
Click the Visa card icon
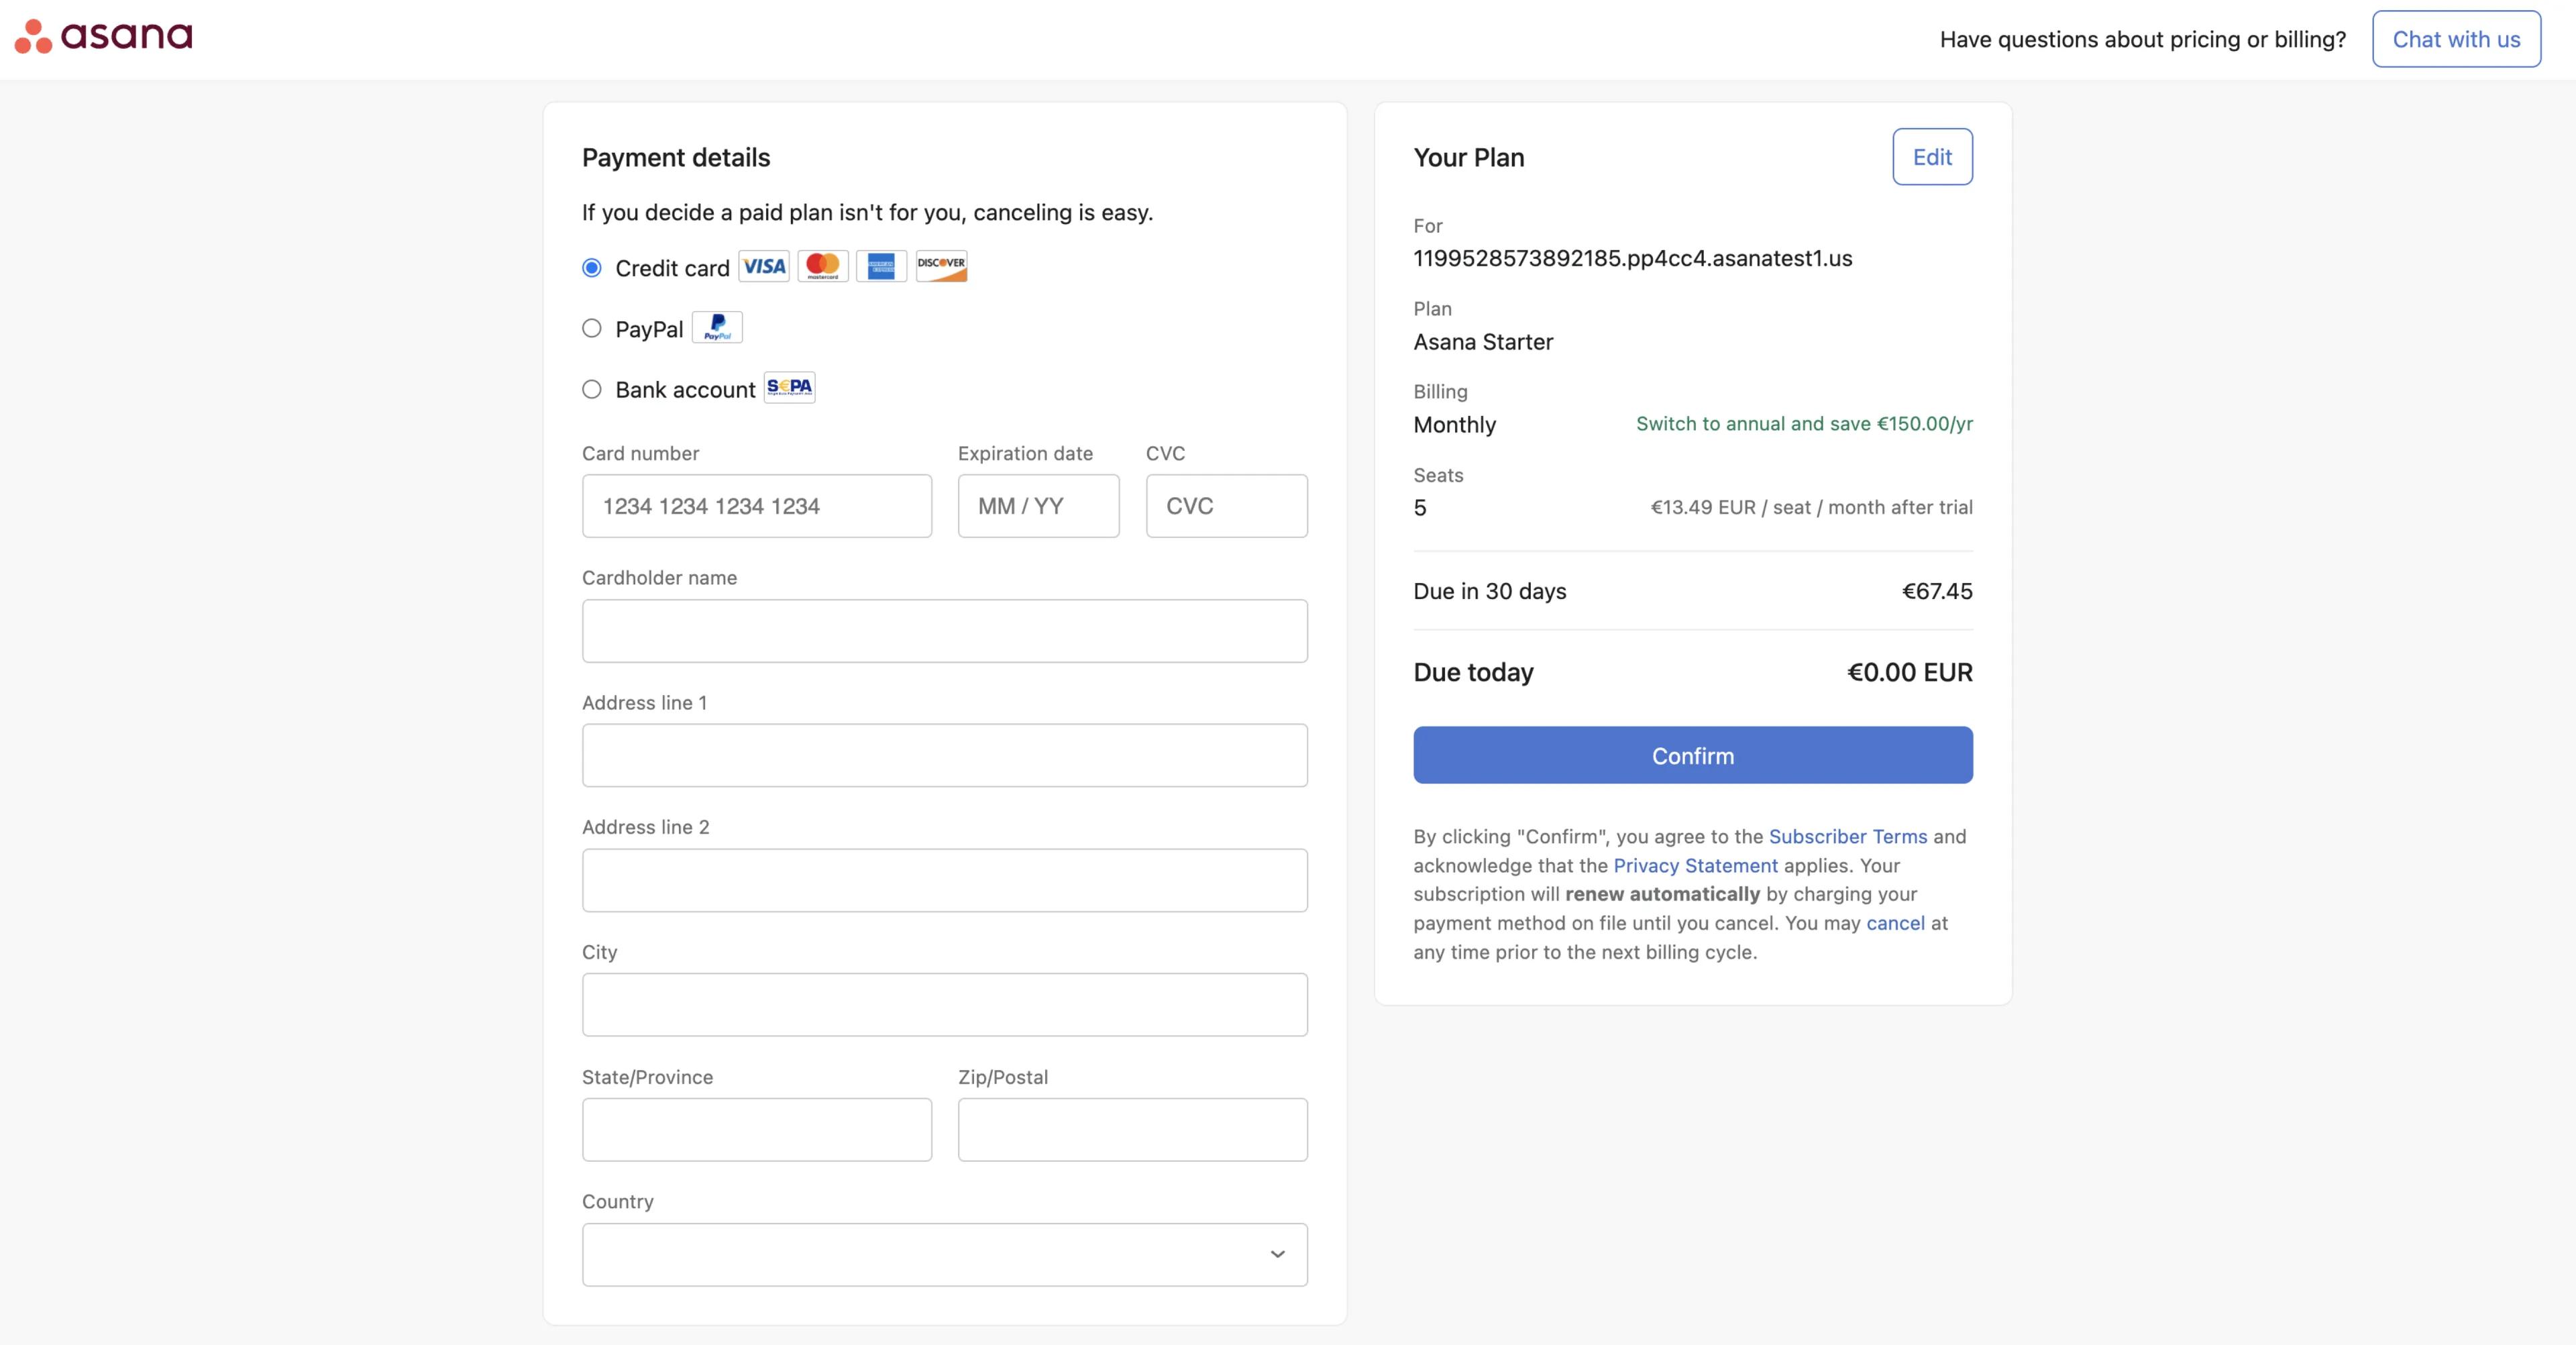click(x=763, y=266)
